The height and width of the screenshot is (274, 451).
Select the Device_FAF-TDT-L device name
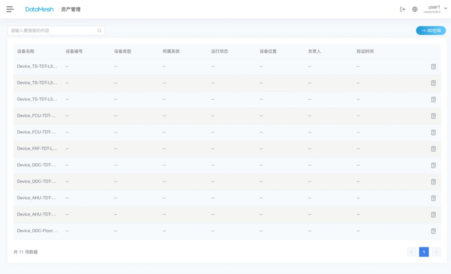37,149
